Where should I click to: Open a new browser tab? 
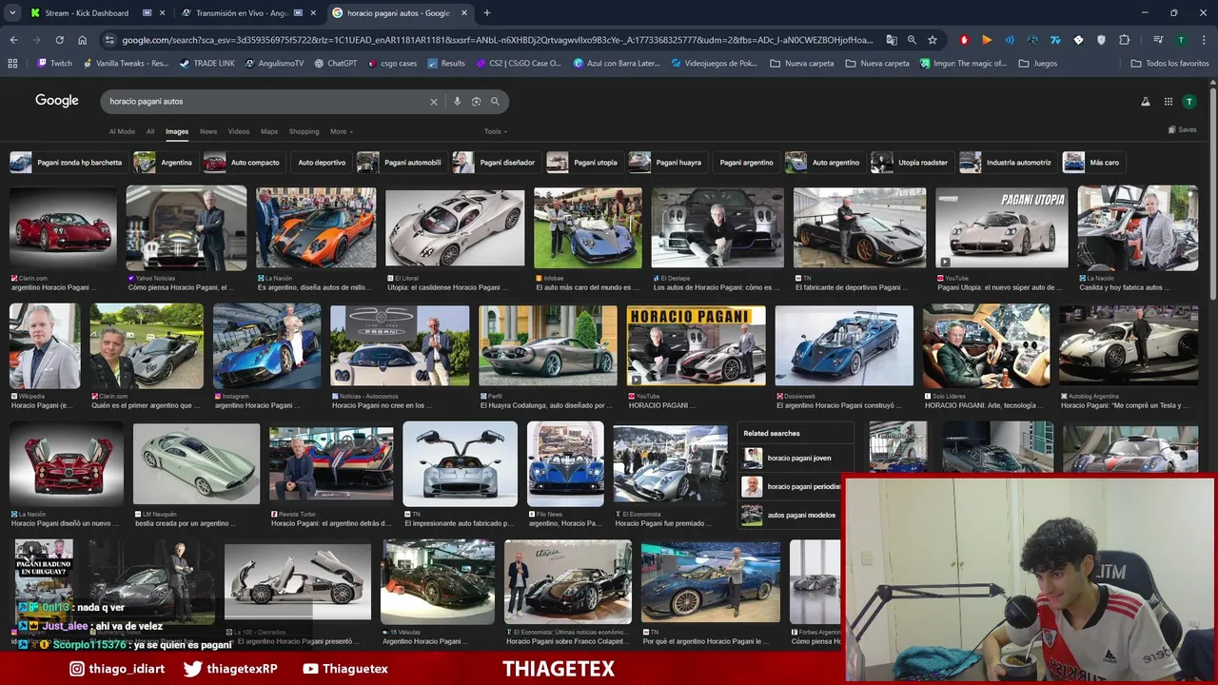coord(487,13)
